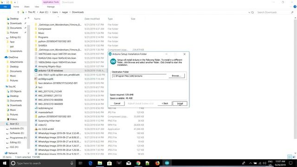
Task: Click the taskbar search box
Action: pyautogui.click(x=42, y=163)
